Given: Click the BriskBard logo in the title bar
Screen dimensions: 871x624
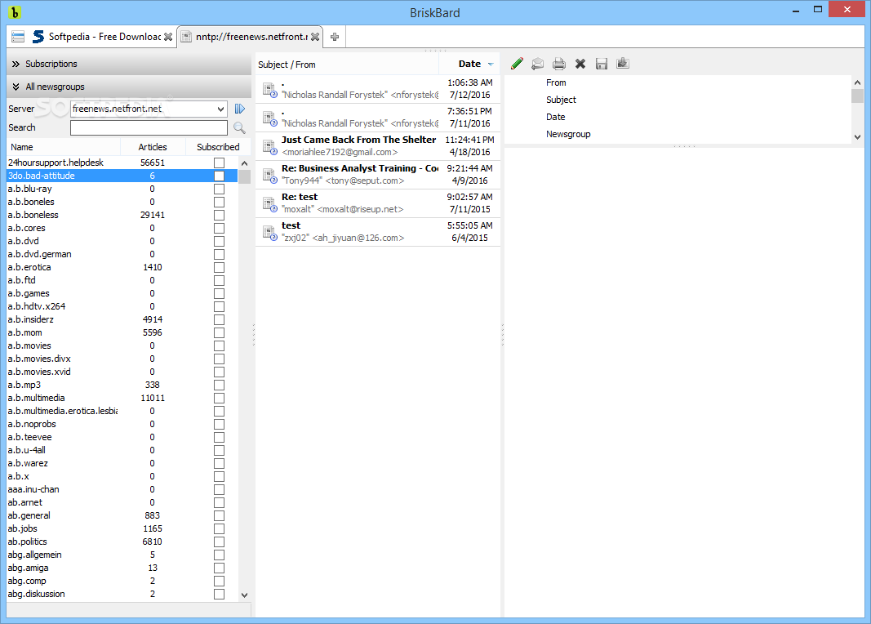Looking at the screenshot, I should 15,12.
